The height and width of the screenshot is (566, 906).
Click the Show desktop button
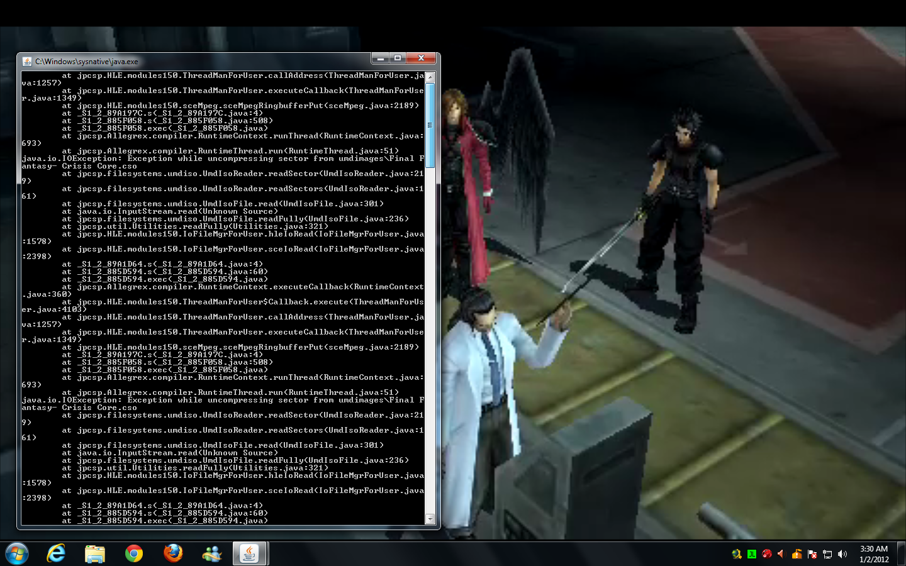901,553
